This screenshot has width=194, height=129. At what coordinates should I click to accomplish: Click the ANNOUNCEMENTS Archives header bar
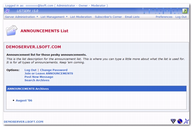point(96,89)
